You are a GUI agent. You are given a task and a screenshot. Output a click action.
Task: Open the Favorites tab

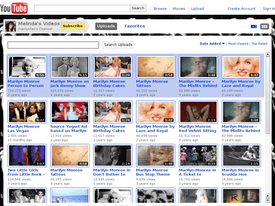(135, 26)
